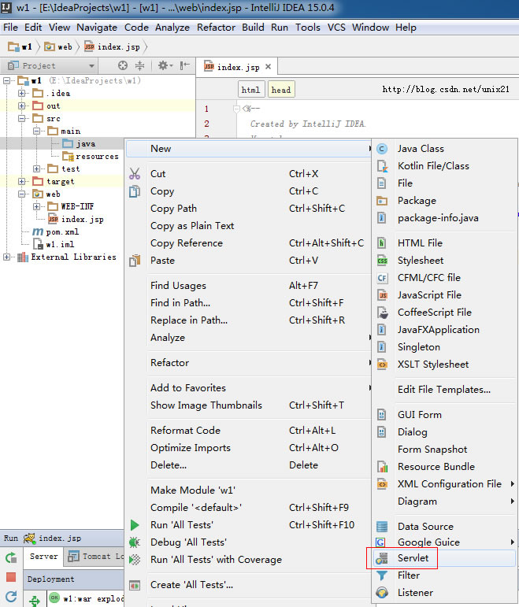Open XML Configuration File submenu
Viewport: 519px width, 607px height.
tap(445, 484)
